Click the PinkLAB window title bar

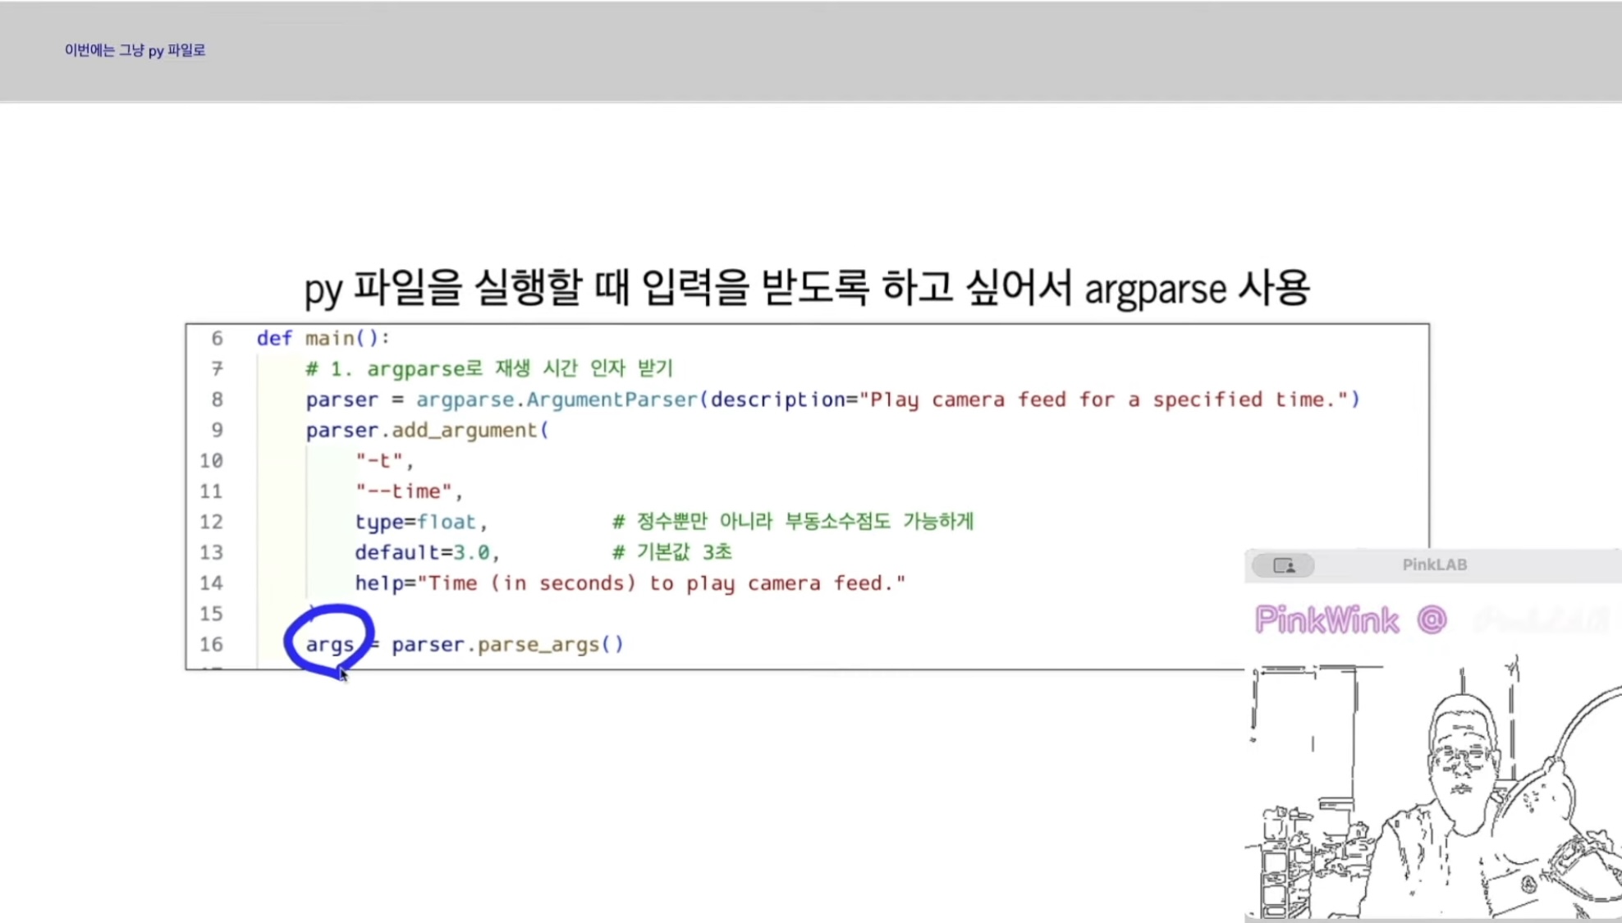pos(1434,564)
